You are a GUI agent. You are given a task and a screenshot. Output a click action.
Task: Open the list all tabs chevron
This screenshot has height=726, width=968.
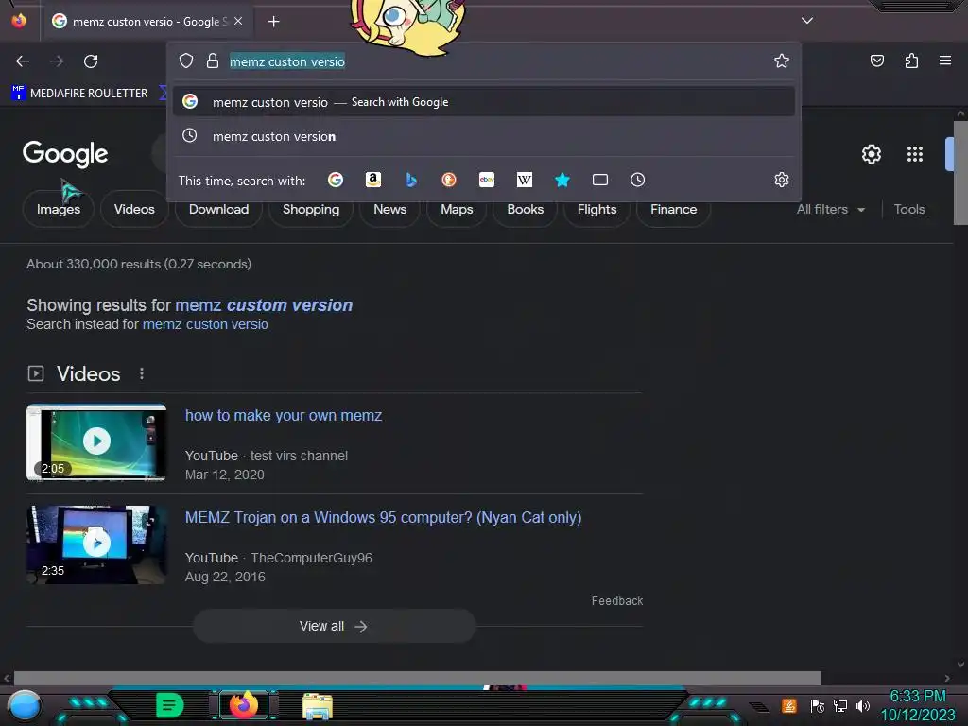tap(807, 21)
